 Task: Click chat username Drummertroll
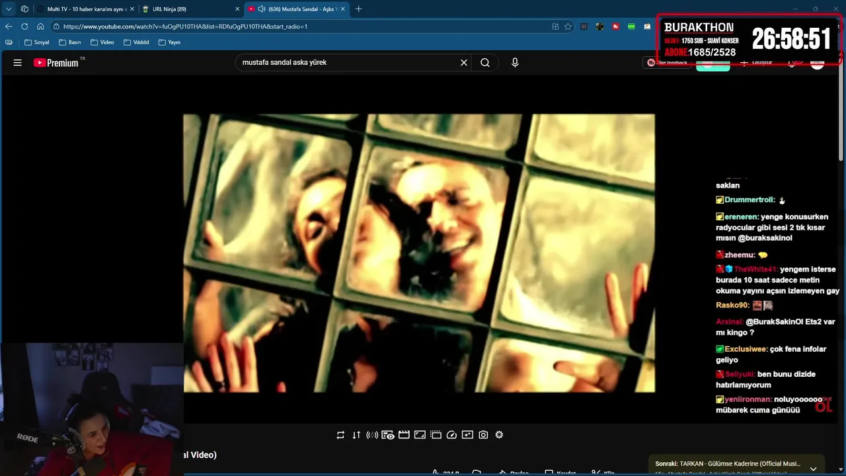coord(749,200)
